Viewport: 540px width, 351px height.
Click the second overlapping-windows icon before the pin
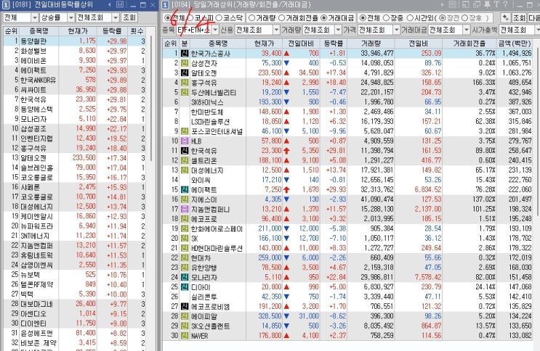coord(477,5)
